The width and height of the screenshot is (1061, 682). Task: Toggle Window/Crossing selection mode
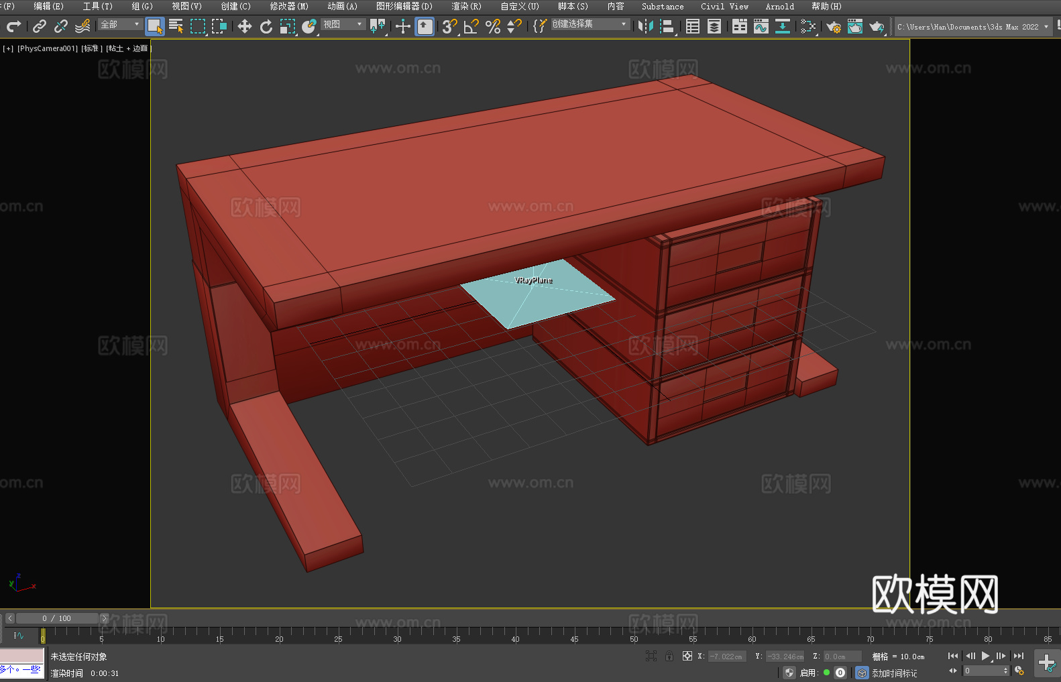pos(219,26)
